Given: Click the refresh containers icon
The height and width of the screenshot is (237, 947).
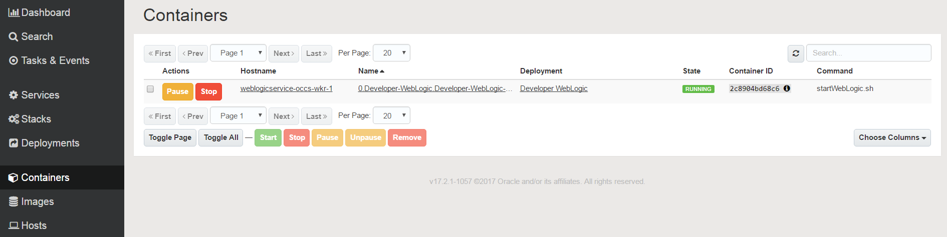Looking at the screenshot, I should [796, 53].
